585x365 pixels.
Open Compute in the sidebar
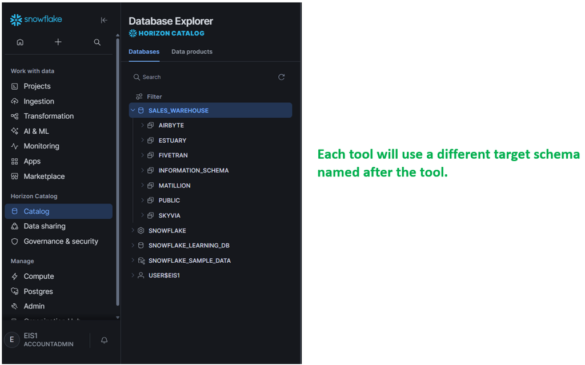tap(59, 276)
